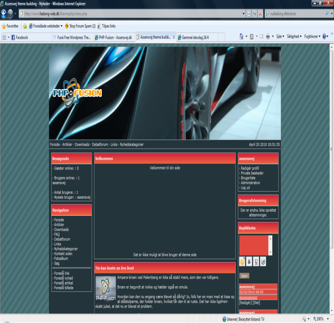Save the shout with the Gem button

point(244,276)
